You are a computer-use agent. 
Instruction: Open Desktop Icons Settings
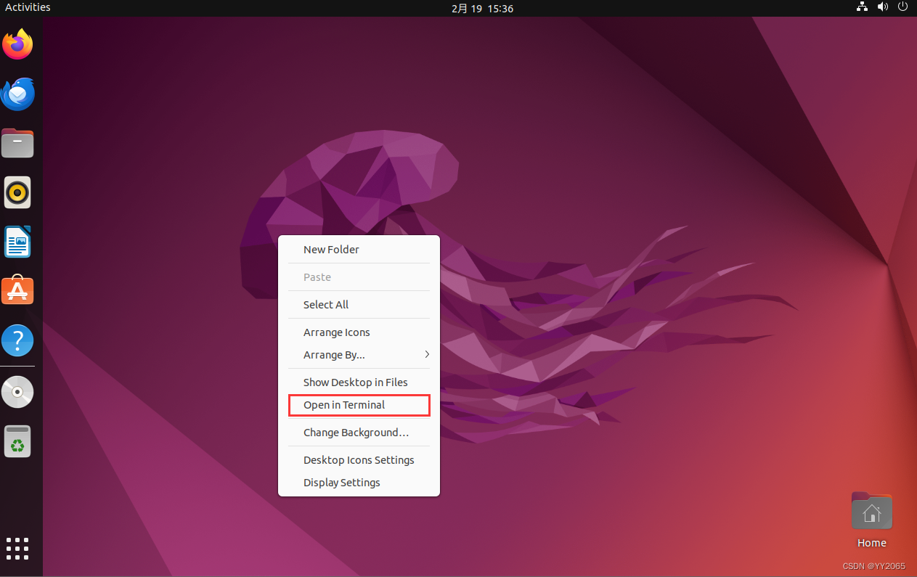[x=359, y=460]
